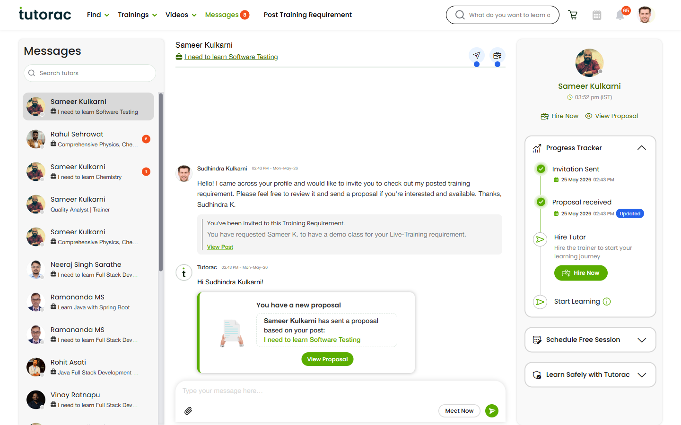This screenshot has height=425, width=681.
Task: Open the shopping cart icon
Action: (x=573, y=15)
